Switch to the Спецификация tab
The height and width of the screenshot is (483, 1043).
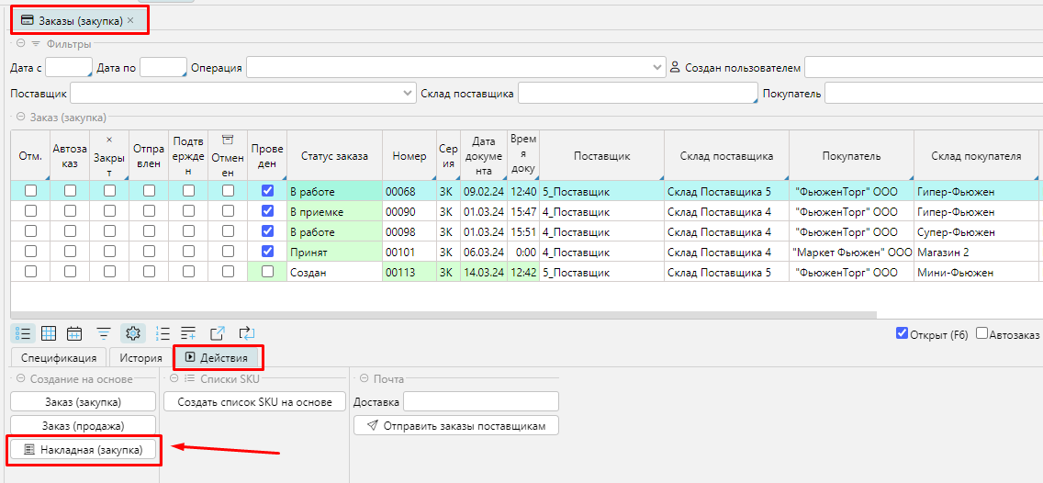coord(59,358)
